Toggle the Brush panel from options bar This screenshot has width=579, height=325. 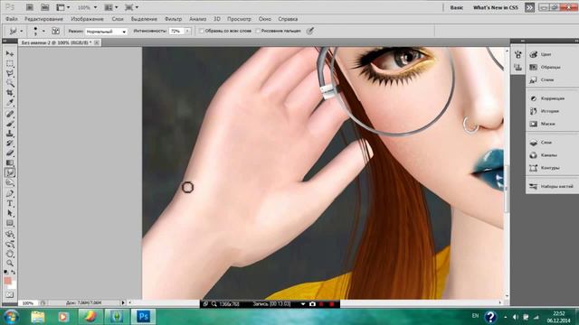click(x=55, y=31)
